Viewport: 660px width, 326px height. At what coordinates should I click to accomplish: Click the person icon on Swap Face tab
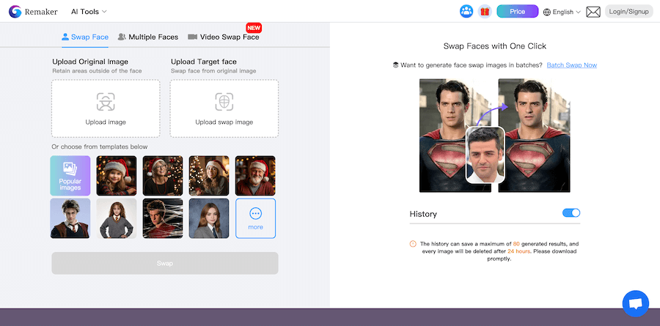tap(65, 37)
